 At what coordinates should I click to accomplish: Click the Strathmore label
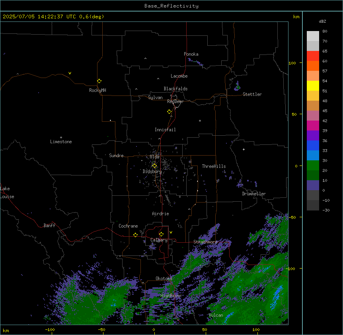205,242
